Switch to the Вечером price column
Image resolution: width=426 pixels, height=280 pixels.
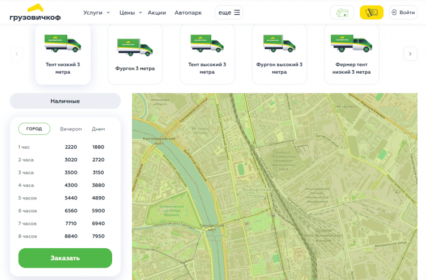(x=71, y=129)
